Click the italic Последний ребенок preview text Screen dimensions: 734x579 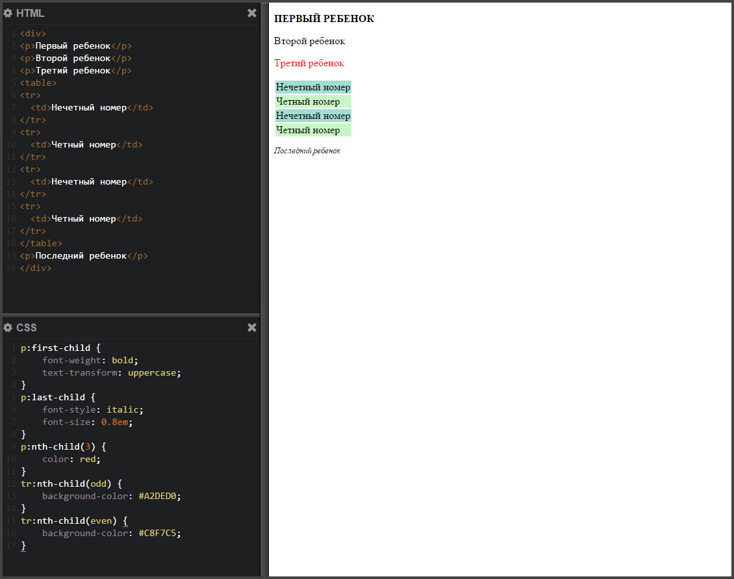coord(307,151)
